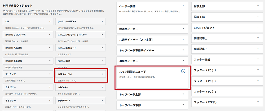Expand the トップページ下部 area arrow

click(183, 105)
